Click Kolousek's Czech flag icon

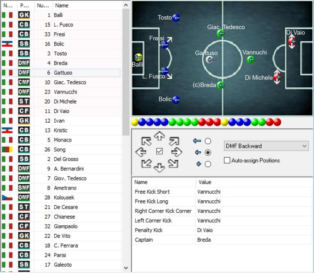(7, 197)
